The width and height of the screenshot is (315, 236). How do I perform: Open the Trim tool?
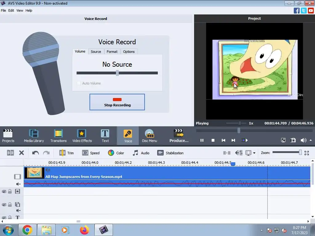pyautogui.click(x=66, y=153)
